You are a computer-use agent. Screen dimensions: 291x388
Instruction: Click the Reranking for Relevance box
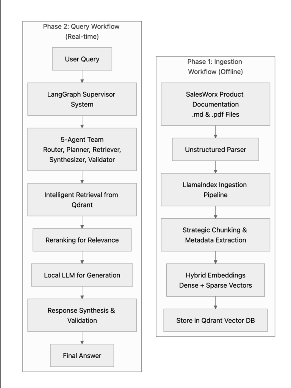[82, 239]
